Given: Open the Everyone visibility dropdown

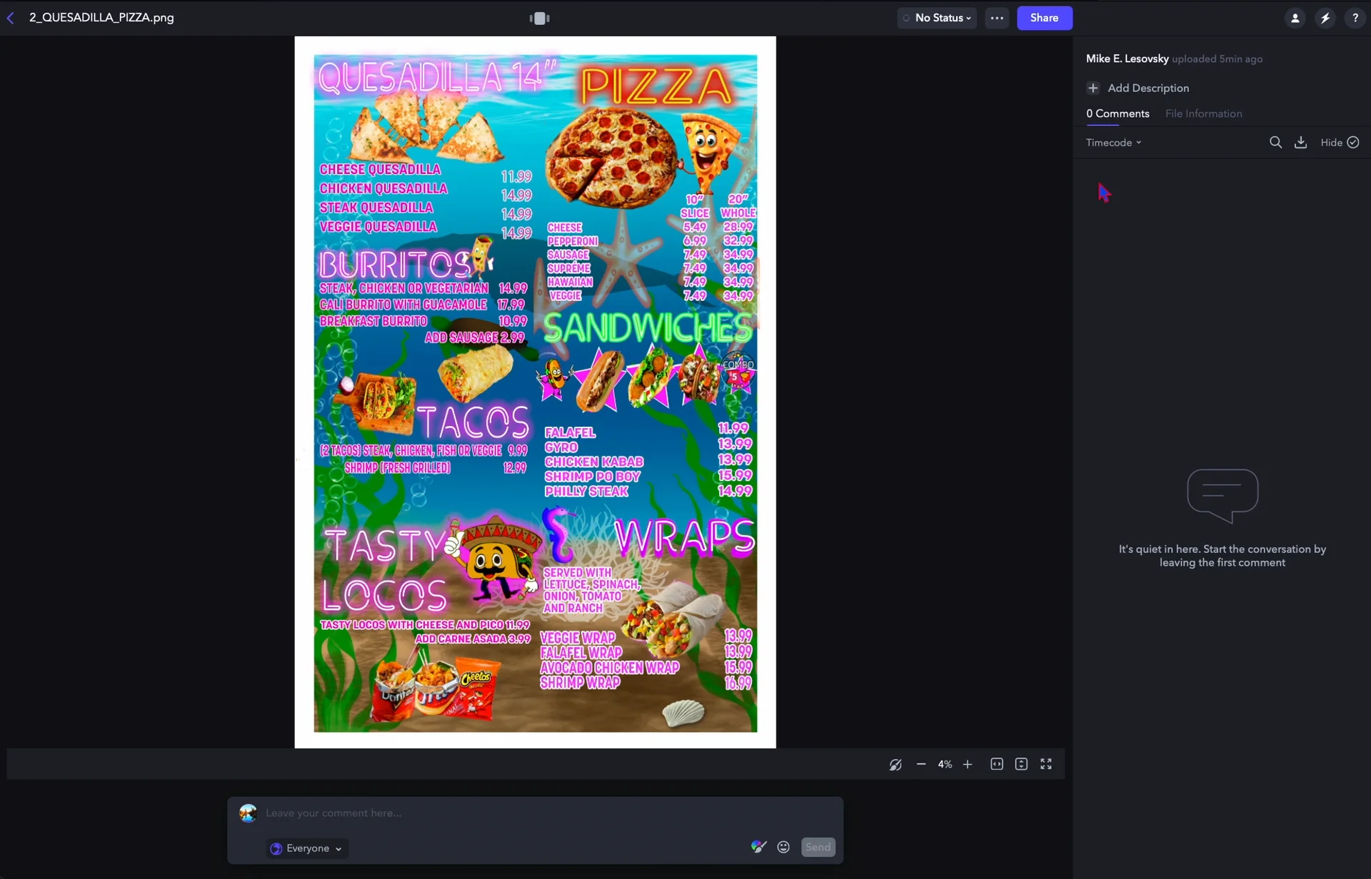Looking at the screenshot, I should (307, 848).
